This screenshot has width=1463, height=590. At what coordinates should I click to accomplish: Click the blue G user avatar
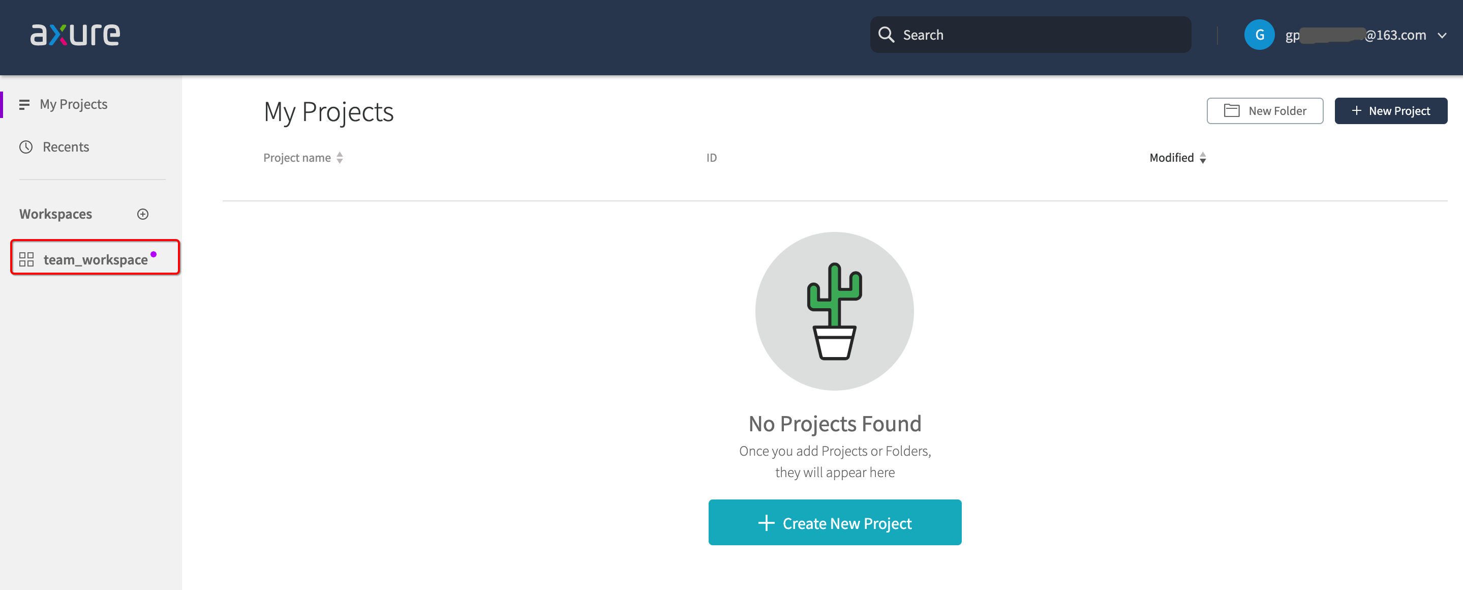point(1259,35)
